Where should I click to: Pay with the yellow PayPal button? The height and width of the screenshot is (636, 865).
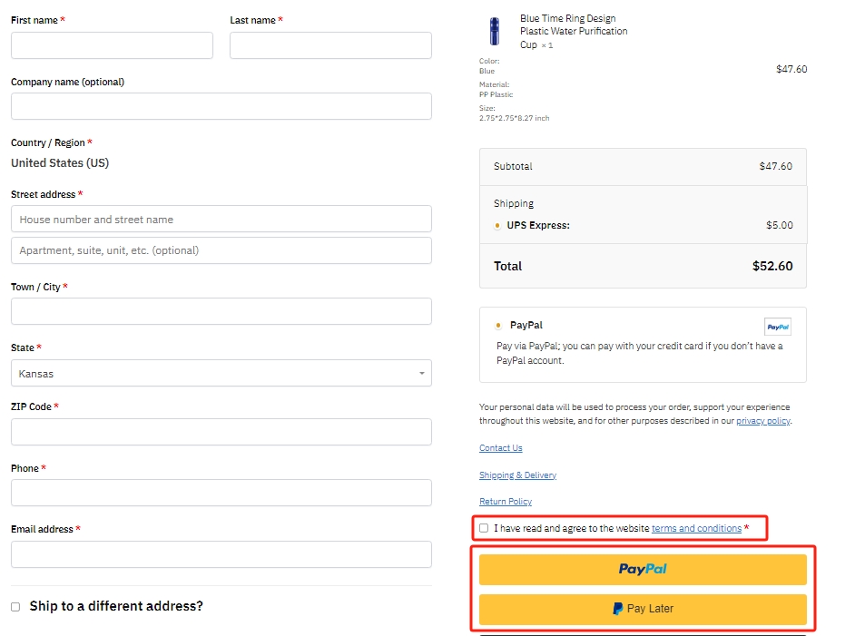643,569
